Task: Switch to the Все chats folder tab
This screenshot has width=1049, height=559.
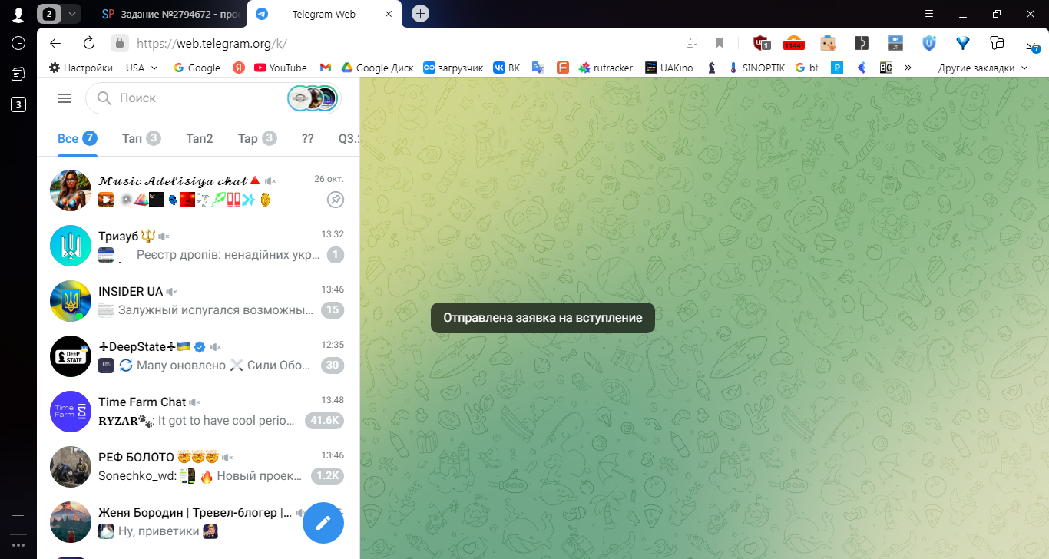Action: pyautogui.click(x=77, y=138)
